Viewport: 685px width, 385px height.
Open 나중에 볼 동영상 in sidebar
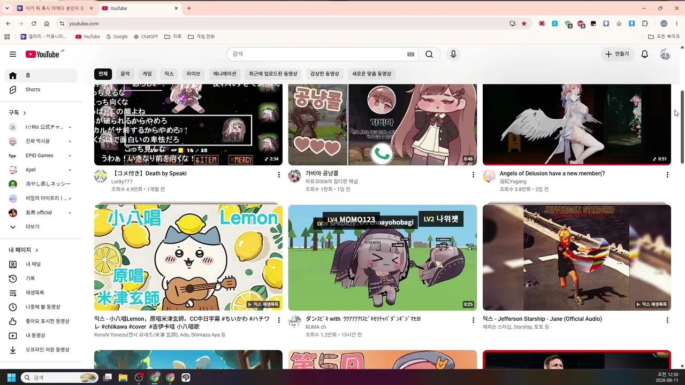pyautogui.click(x=41, y=307)
